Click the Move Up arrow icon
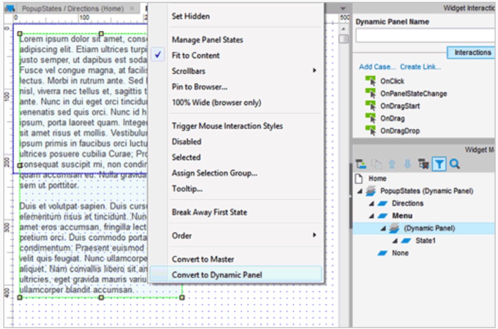 [392, 164]
